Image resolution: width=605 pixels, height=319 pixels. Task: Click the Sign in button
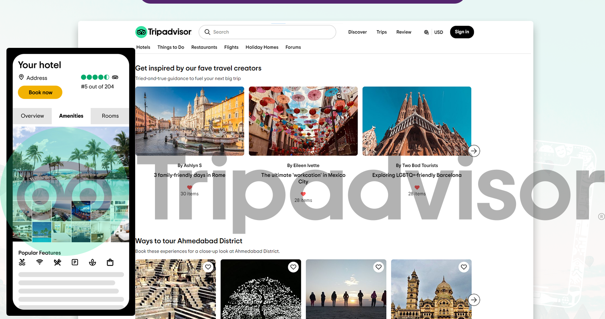coord(462,32)
